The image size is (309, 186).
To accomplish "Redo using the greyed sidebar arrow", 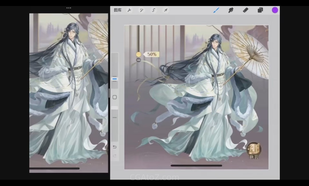I will click(x=114, y=156).
